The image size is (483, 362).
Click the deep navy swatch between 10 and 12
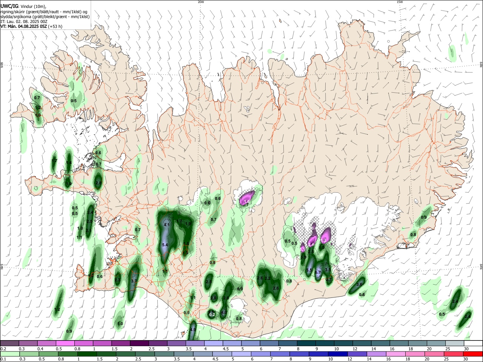point(337,354)
